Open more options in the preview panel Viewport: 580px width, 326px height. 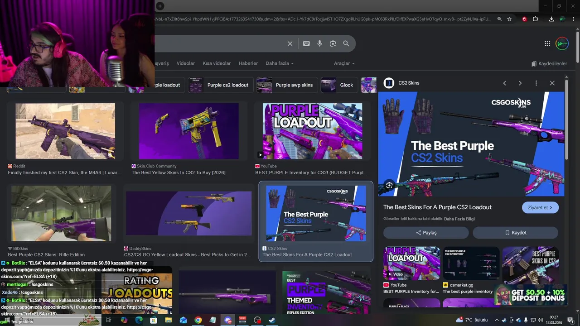pyautogui.click(x=536, y=83)
